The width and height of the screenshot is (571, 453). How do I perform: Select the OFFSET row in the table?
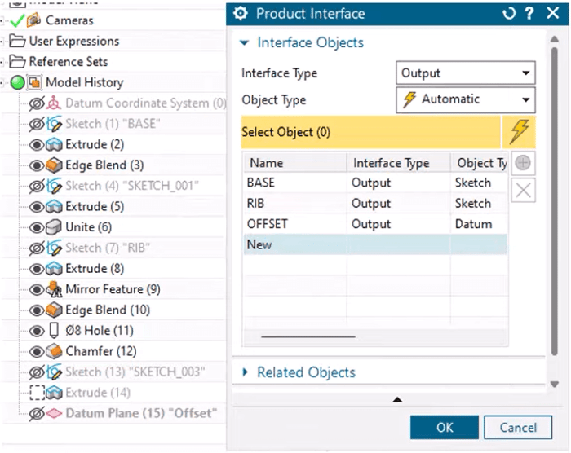click(x=375, y=224)
